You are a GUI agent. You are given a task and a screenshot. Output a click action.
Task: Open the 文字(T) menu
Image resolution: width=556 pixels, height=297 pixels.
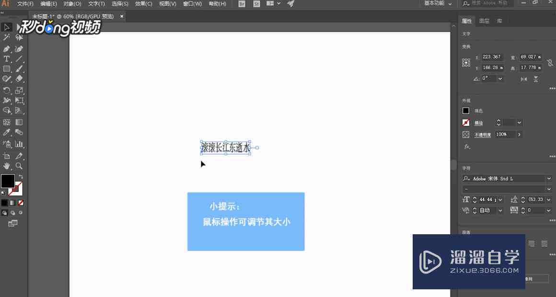pos(96,4)
